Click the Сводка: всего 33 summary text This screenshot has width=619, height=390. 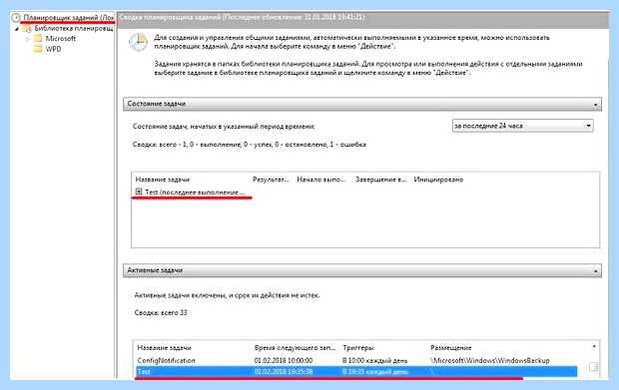point(161,313)
